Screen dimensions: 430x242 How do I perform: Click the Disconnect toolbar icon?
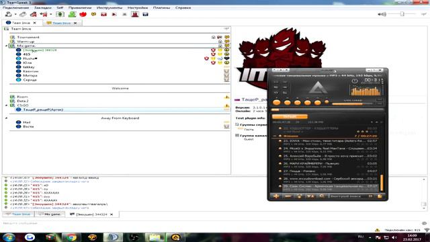(x=23, y=14)
